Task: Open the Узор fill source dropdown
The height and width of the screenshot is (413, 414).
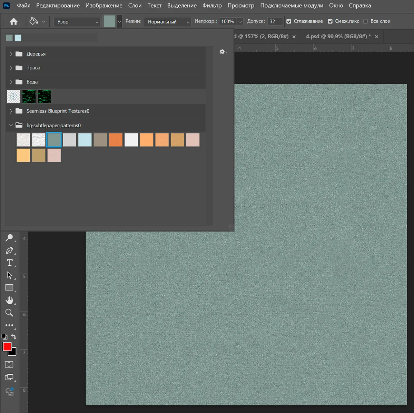Action: pos(77,22)
